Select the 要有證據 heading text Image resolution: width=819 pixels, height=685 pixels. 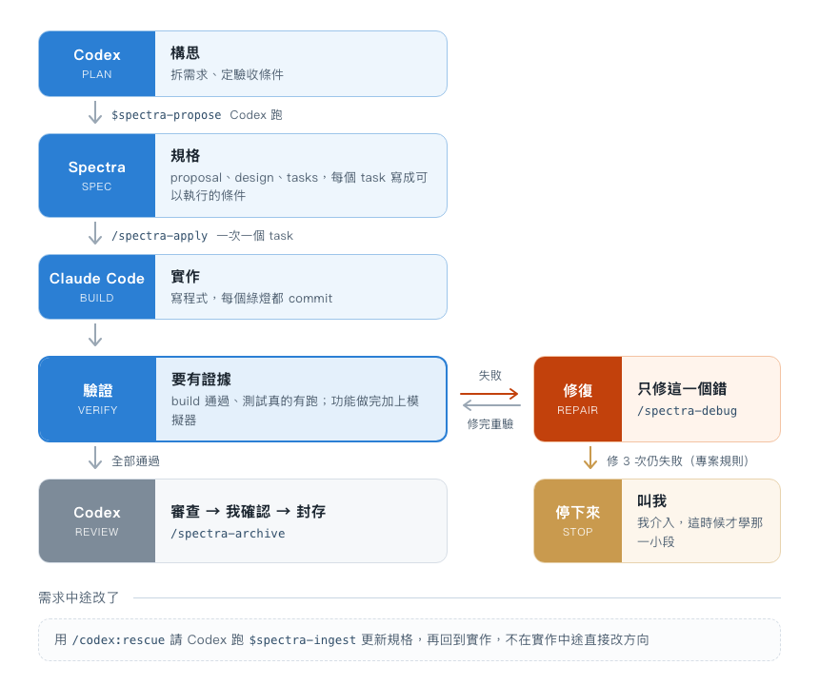[201, 380]
